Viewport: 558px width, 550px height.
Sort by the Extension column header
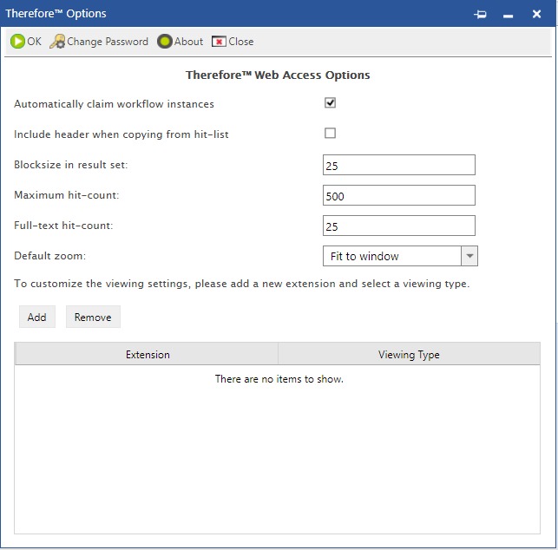[147, 354]
